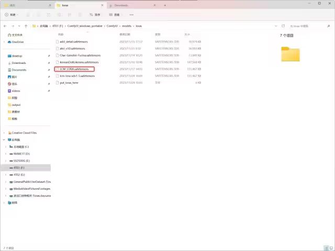Click the greyed Paste icon in toolbar

coord(49,15)
